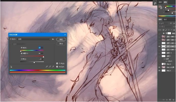Click the OK button in Hue/Saturation dialog

coord(61,39)
